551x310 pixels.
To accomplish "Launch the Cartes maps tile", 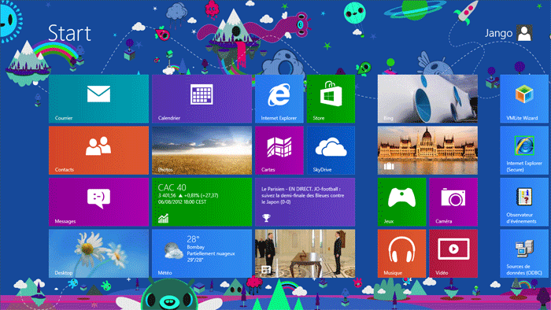I will [279, 150].
